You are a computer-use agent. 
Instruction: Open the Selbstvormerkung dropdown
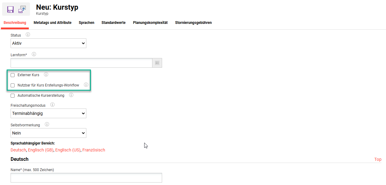pos(48,133)
